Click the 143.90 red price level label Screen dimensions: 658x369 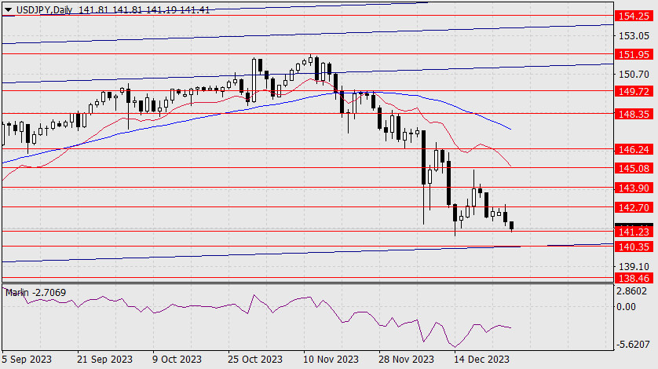(x=634, y=188)
